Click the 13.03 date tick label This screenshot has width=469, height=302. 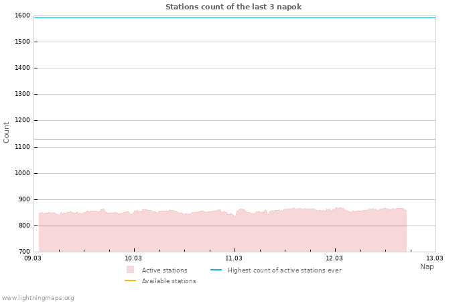[x=435, y=258]
